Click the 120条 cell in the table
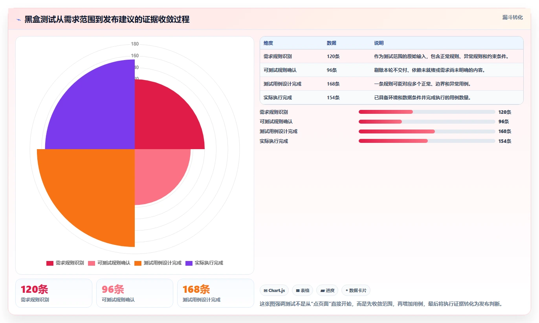 click(x=333, y=57)
